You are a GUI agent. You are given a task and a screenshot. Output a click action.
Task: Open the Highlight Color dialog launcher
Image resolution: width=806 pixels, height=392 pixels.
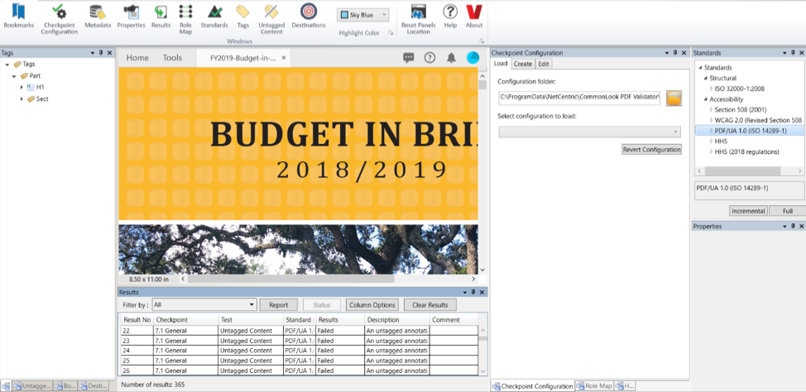[x=391, y=33]
